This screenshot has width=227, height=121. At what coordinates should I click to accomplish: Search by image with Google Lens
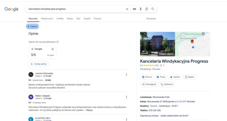[147, 9]
